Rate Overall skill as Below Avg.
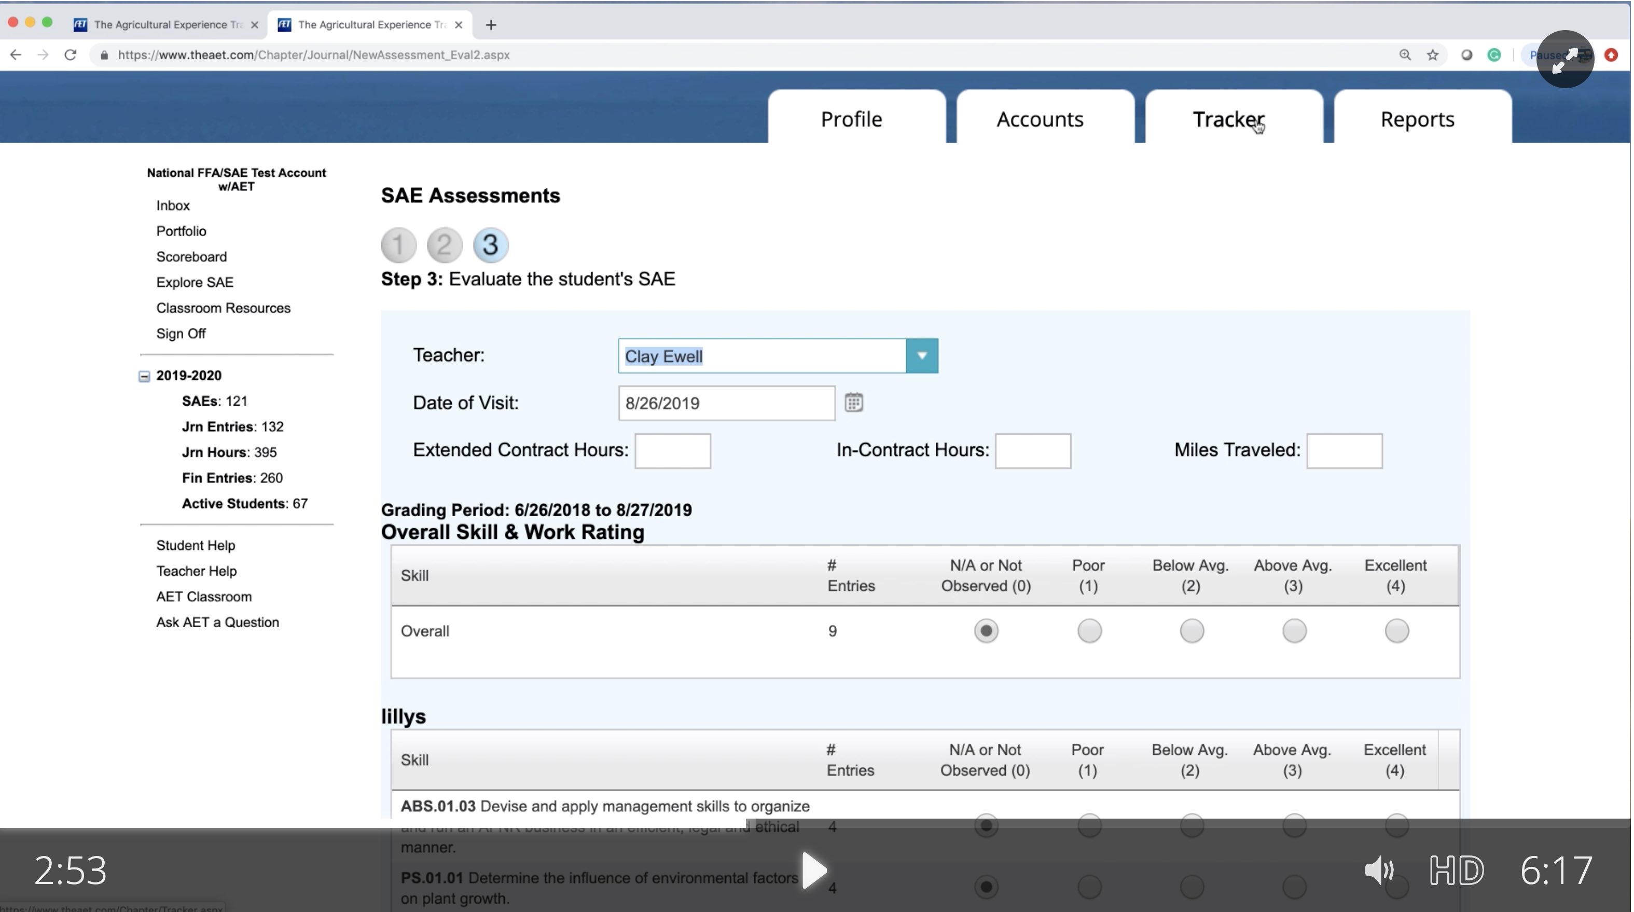 coord(1191,631)
